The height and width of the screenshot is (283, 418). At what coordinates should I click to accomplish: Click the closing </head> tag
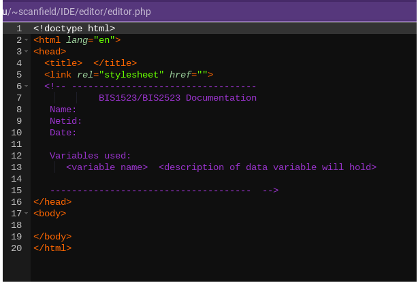coord(52,202)
